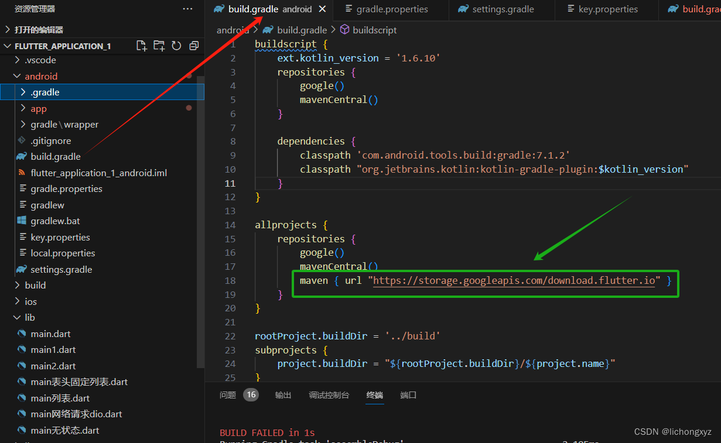Open the gradlew.bat file
This screenshot has width=721, height=443.
[x=56, y=221]
